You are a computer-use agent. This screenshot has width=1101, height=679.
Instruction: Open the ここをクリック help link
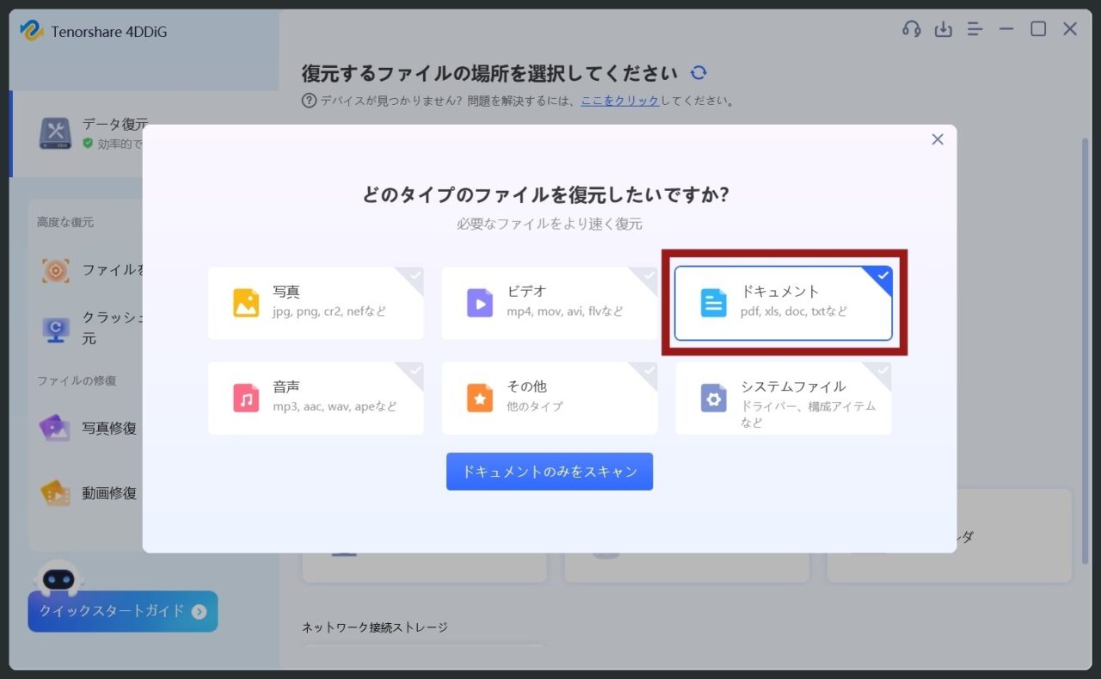click(620, 101)
